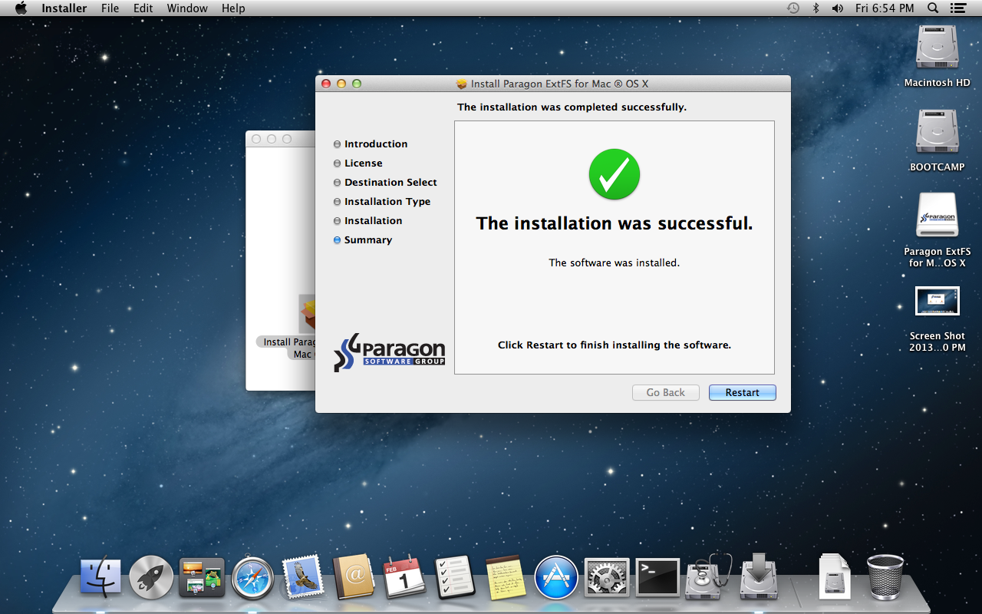This screenshot has width=982, height=614.
Task: Click 'The software was installed.' text
Action: click(615, 262)
